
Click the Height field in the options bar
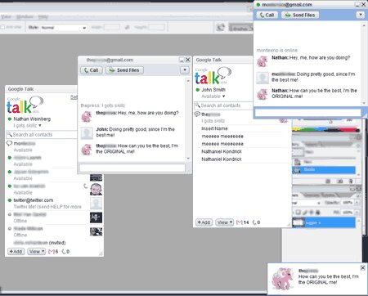(x=157, y=27)
